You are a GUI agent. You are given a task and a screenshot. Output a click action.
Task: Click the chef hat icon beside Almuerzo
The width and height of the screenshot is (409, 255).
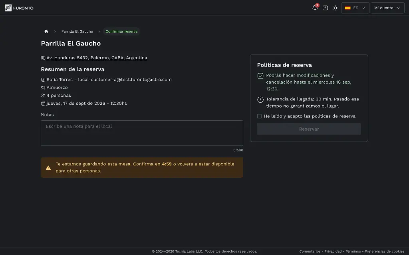pos(43,87)
